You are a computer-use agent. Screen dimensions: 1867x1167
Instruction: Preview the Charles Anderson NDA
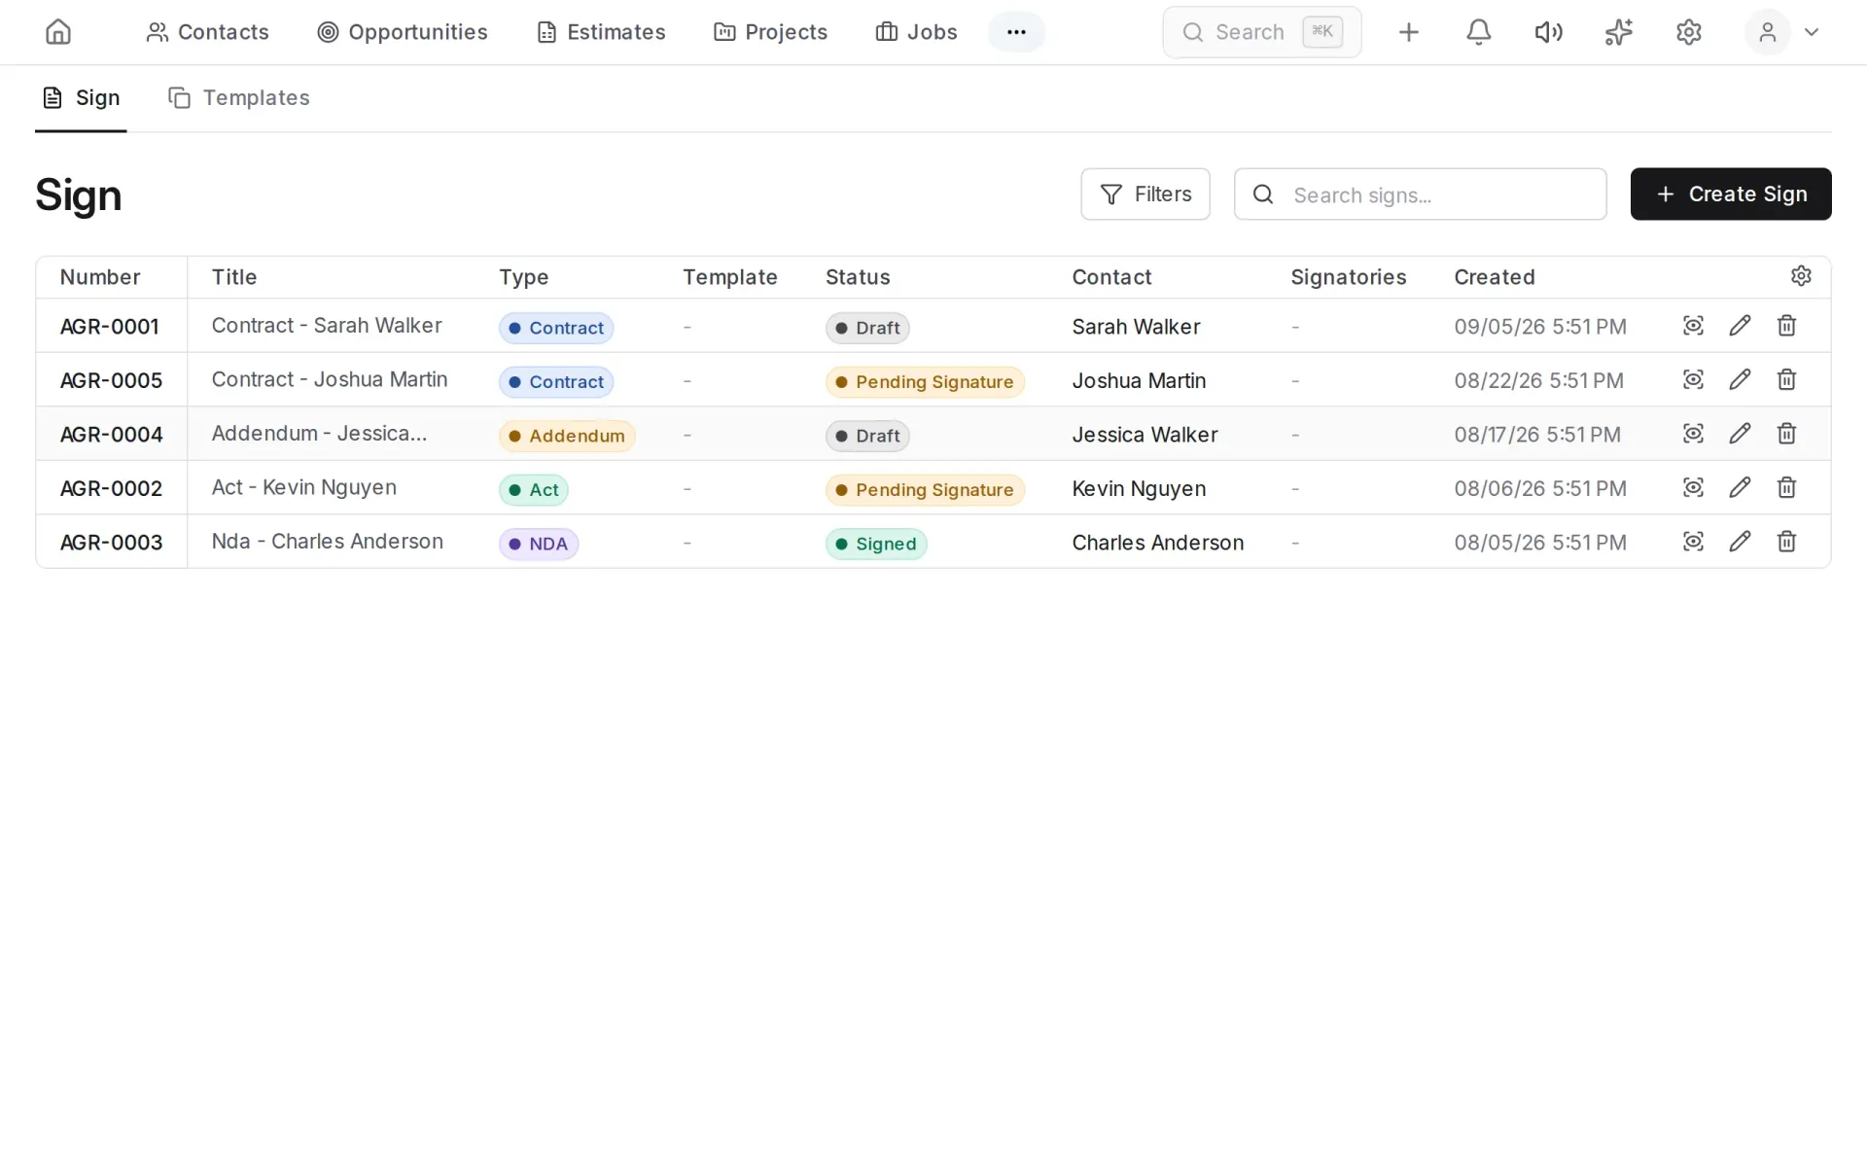[1693, 542]
